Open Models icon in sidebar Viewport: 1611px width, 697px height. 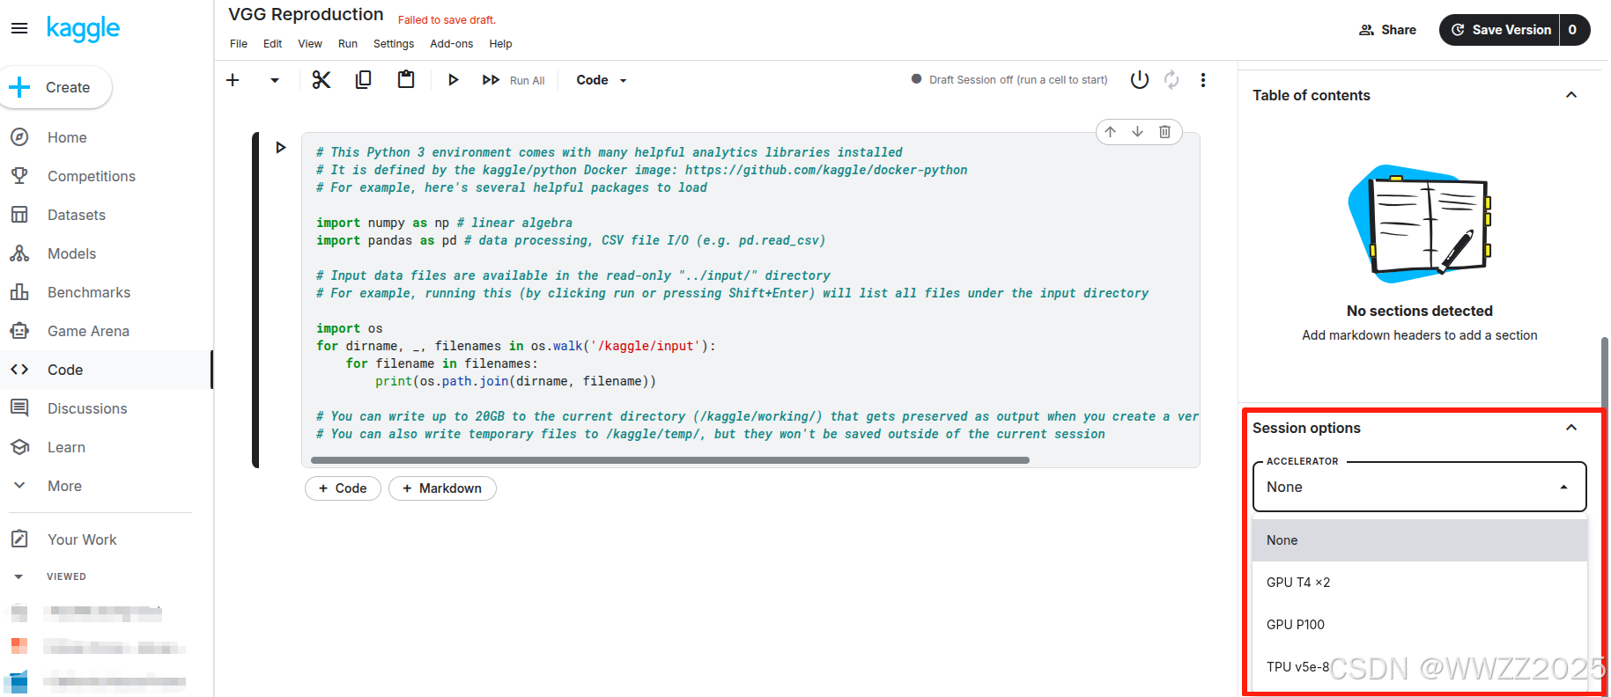coord(19,253)
